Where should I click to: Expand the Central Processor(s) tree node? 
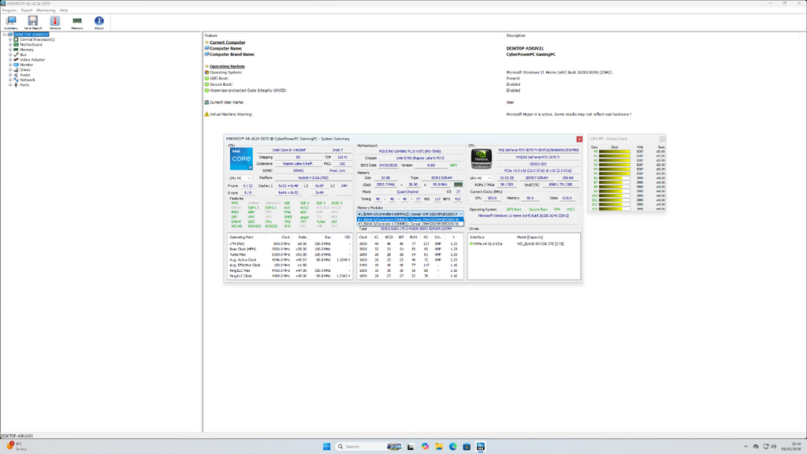coord(10,39)
